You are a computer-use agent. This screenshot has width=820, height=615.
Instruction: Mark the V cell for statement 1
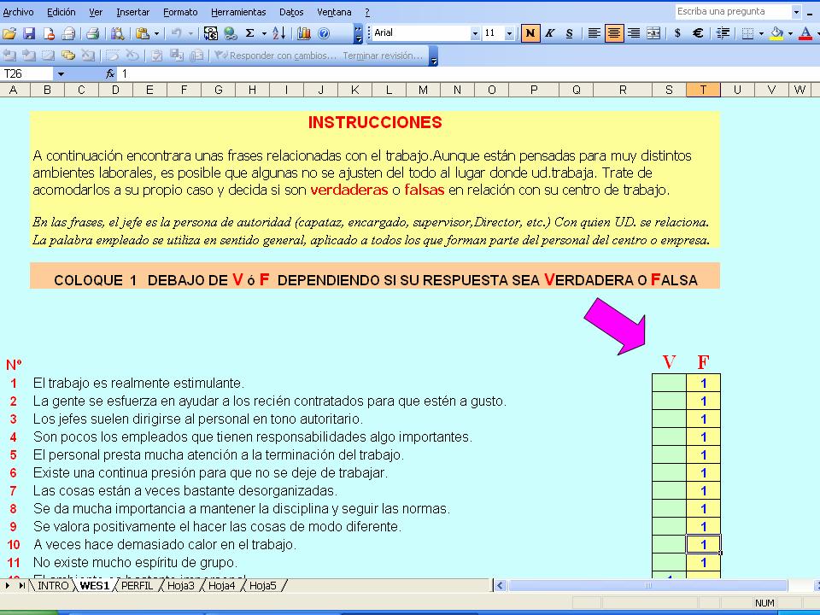tap(669, 383)
